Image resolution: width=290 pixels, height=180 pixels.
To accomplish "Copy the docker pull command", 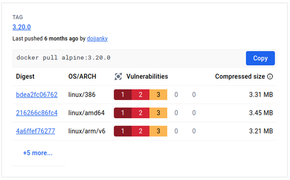I will pyautogui.click(x=260, y=58).
